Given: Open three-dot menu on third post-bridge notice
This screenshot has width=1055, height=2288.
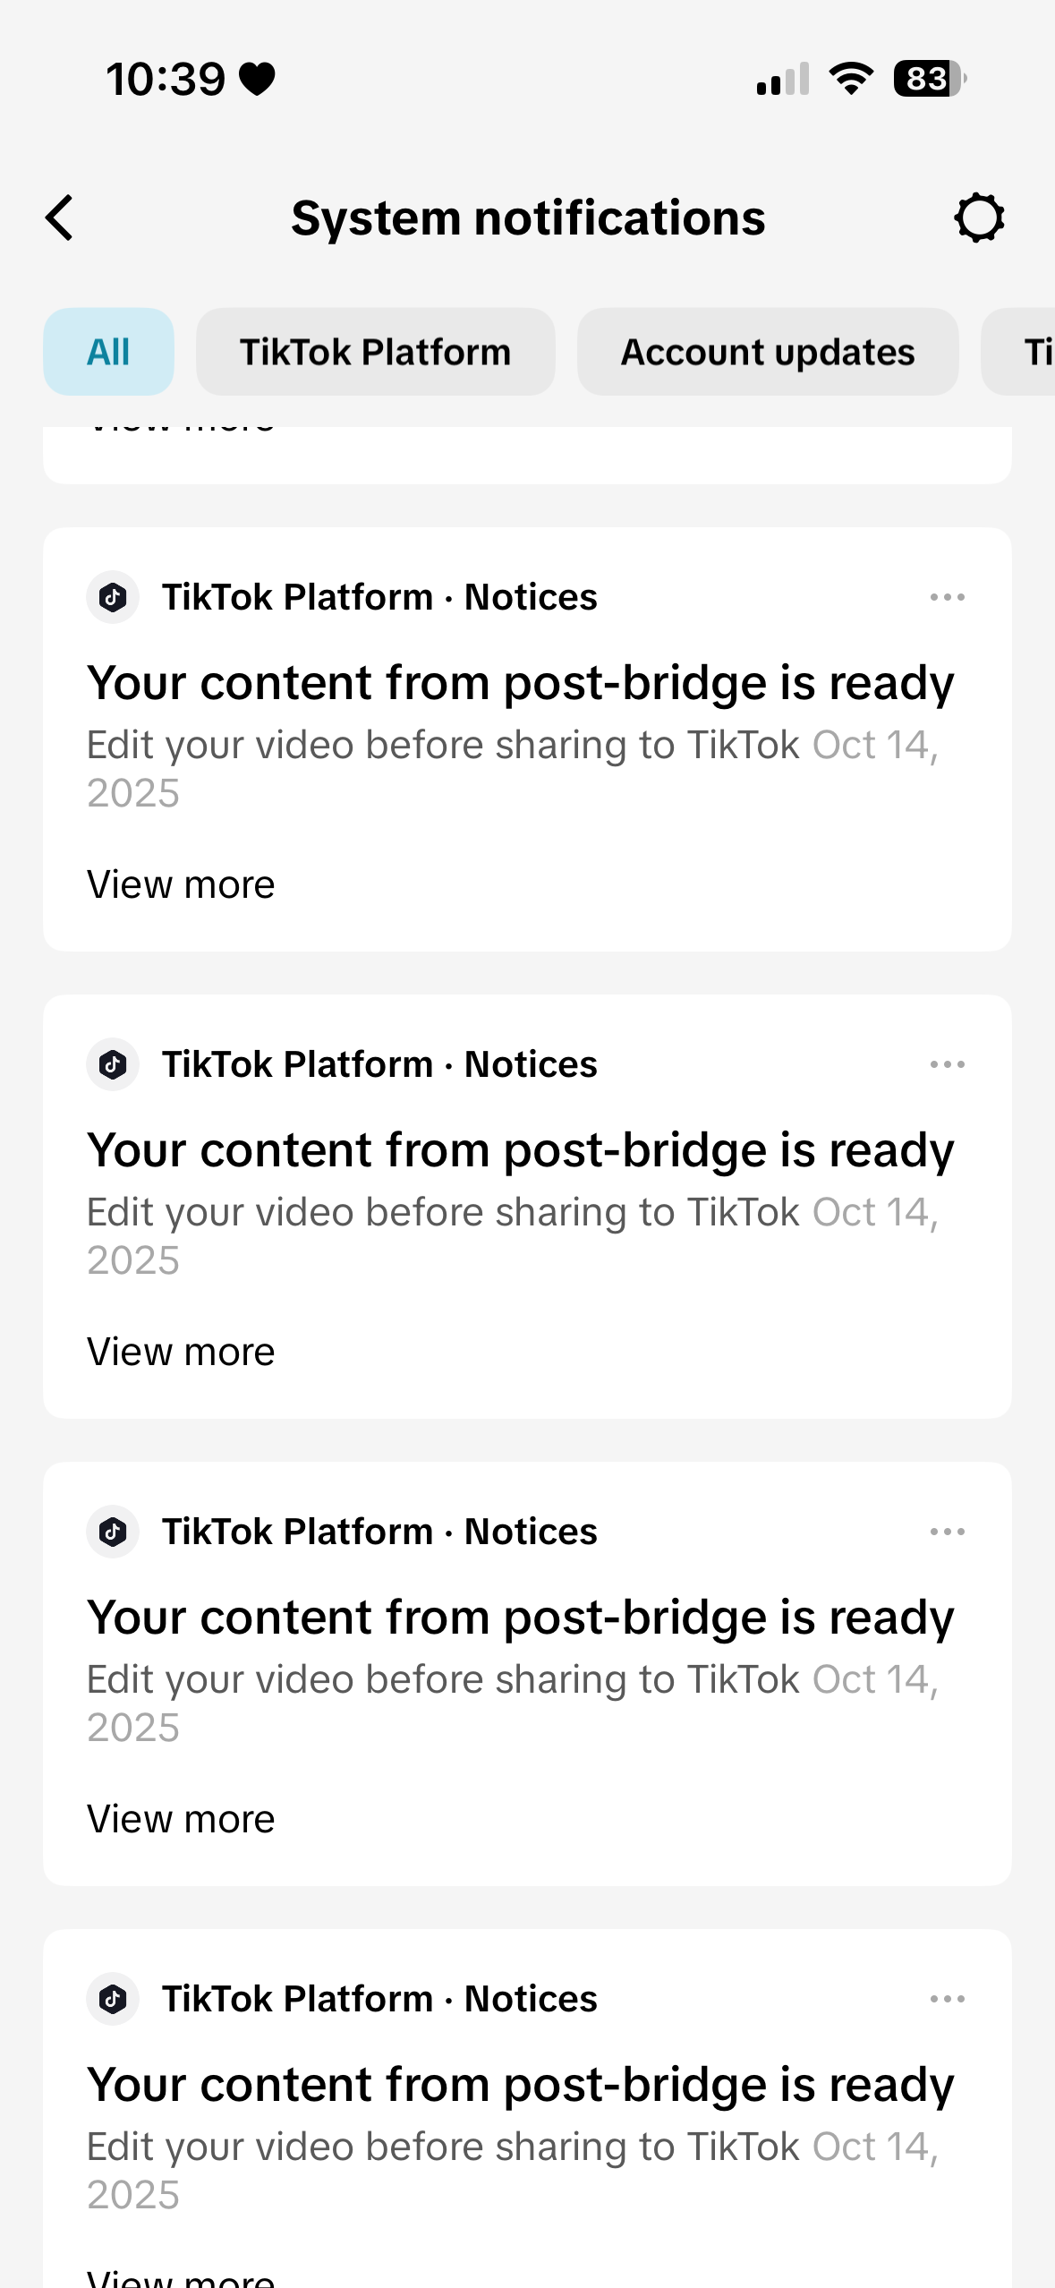Looking at the screenshot, I should (x=947, y=1532).
